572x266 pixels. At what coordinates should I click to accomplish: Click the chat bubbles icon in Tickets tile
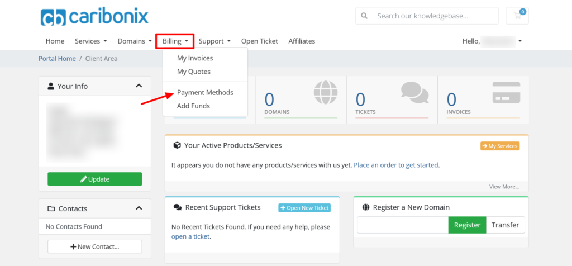[414, 92]
